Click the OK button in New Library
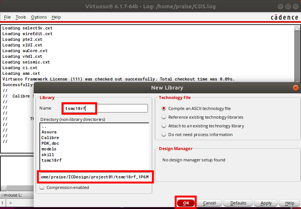The height and width of the screenshot is (209, 301). pos(186,203)
